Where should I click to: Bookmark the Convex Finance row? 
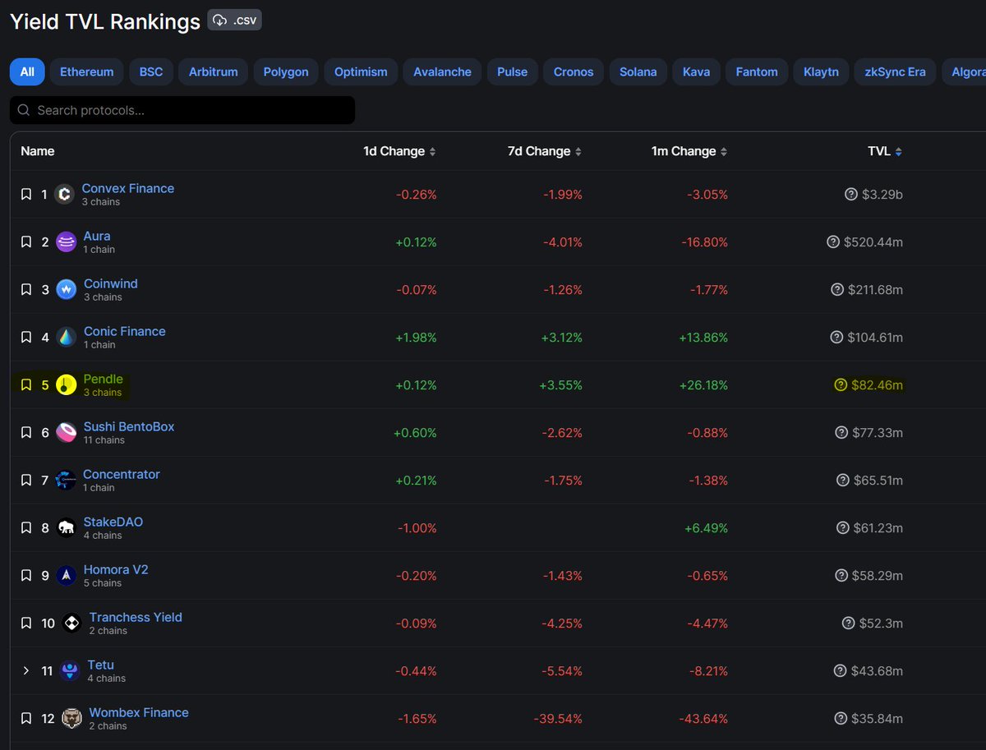pos(25,195)
